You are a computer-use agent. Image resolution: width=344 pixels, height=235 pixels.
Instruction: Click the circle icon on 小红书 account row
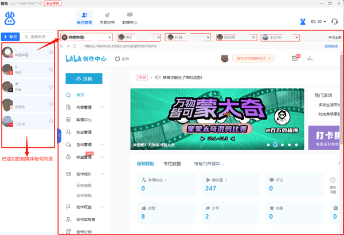point(51,122)
